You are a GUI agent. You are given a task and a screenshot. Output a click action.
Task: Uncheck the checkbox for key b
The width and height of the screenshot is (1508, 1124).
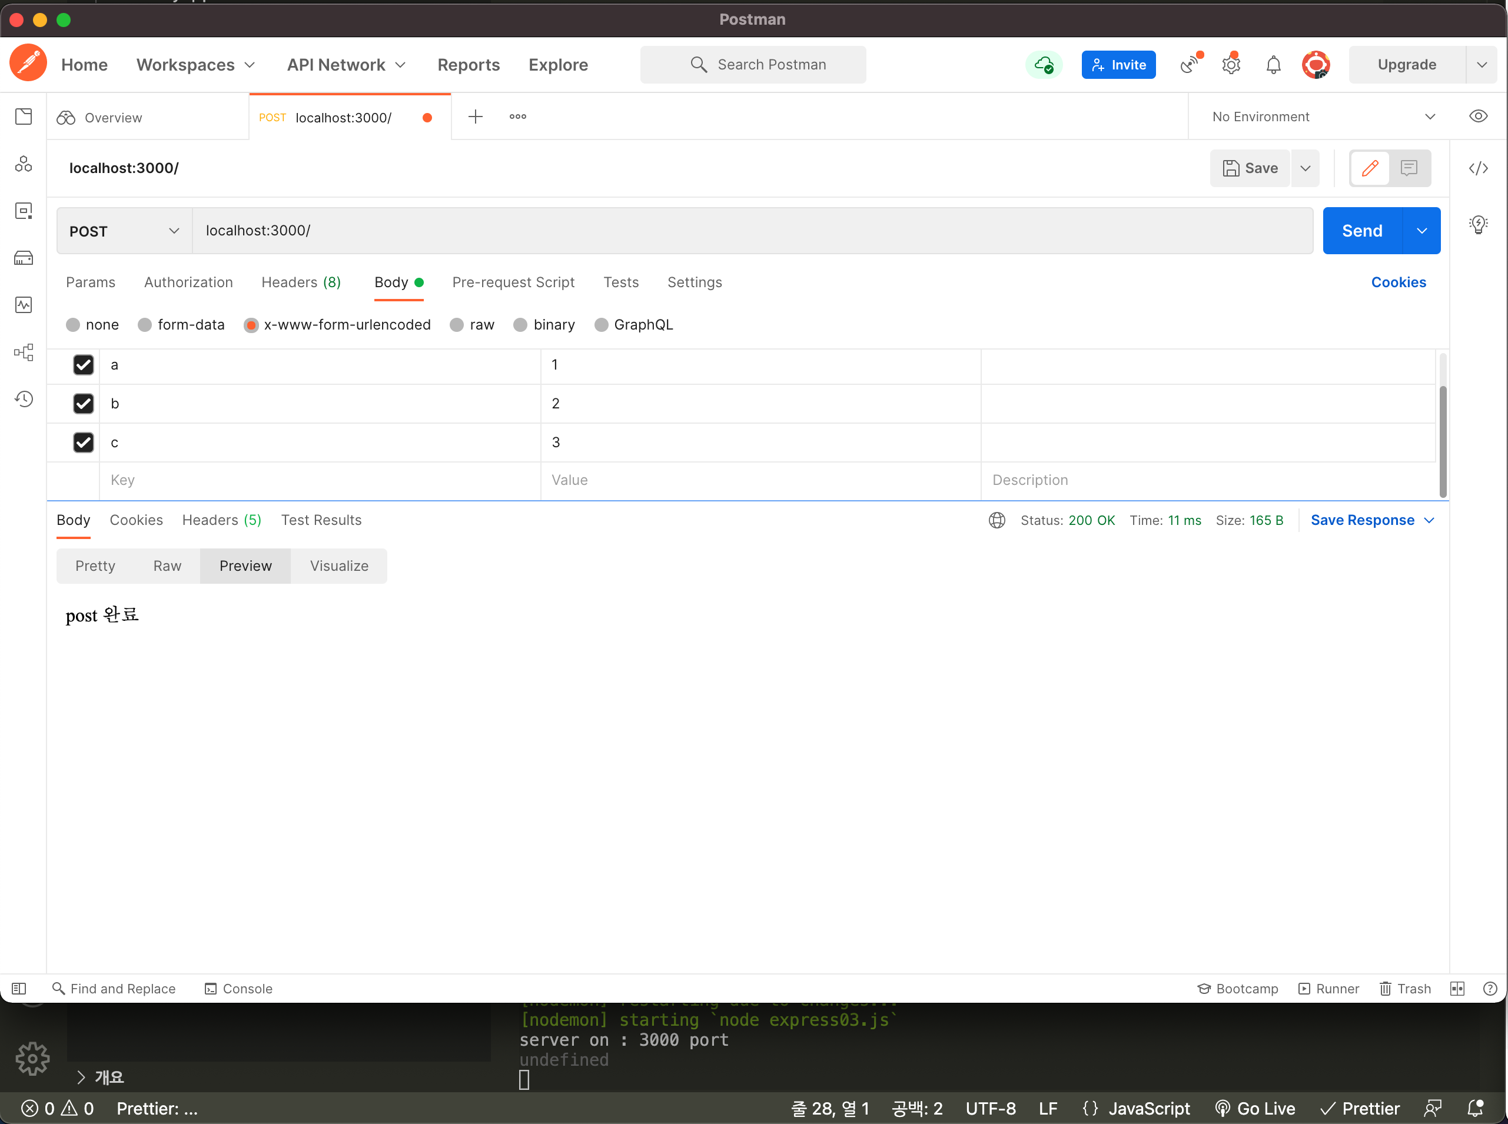coord(83,404)
